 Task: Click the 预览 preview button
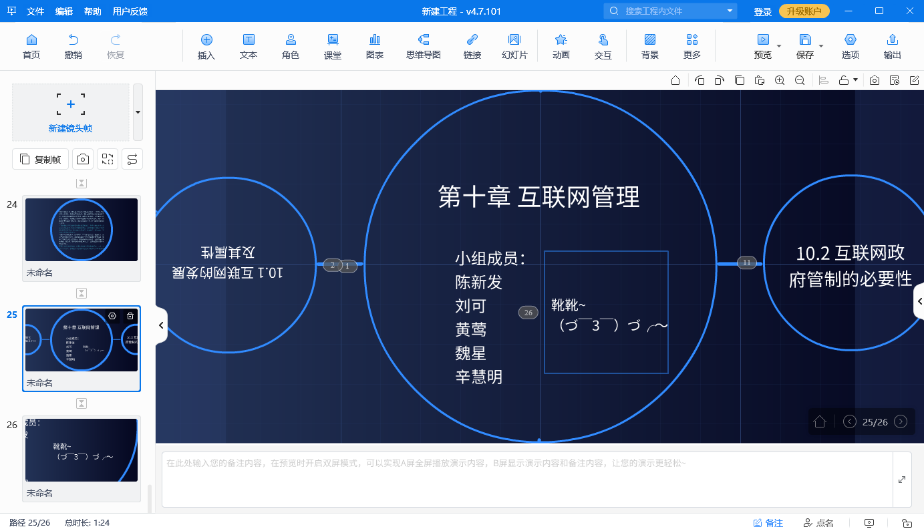pos(763,46)
